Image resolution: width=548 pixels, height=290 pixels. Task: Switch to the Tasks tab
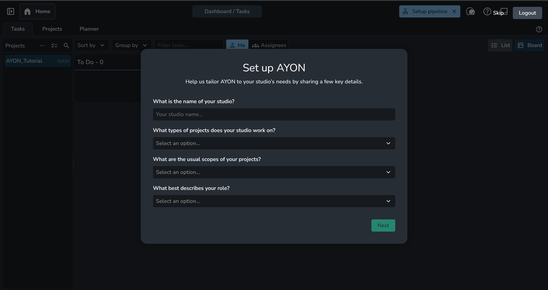(x=18, y=29)
